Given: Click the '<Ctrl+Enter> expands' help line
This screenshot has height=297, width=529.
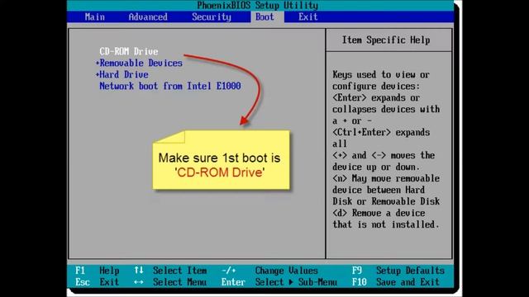Looking at the screenshot, I should tap(381, 132).
